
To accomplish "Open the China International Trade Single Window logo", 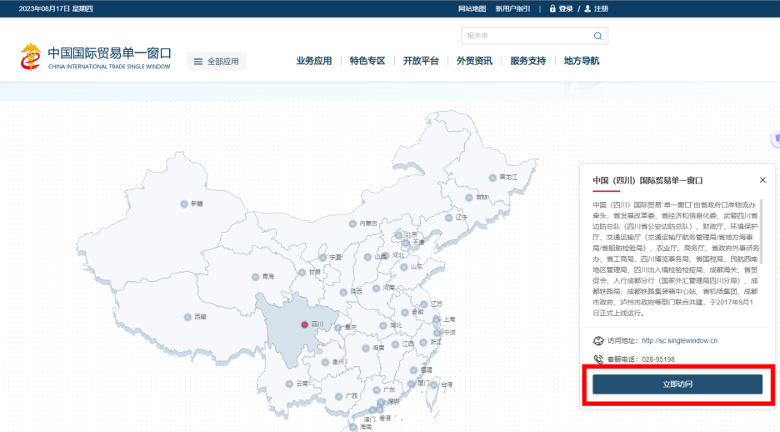I will pos(96,58).
